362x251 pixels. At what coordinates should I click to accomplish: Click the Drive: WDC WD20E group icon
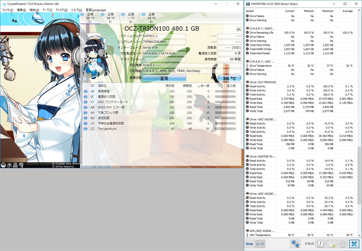(247, 193)
